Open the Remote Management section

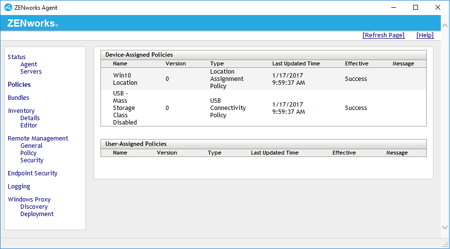point(38,139)
